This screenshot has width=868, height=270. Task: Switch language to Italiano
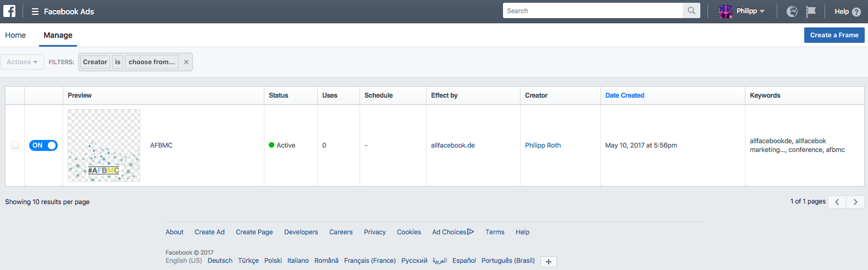tap(298, 261)
